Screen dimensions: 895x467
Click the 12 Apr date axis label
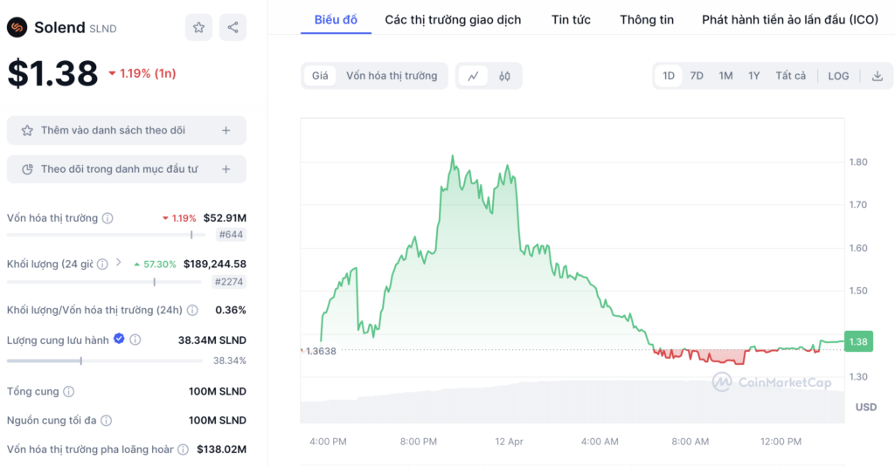tap(510, 442)
